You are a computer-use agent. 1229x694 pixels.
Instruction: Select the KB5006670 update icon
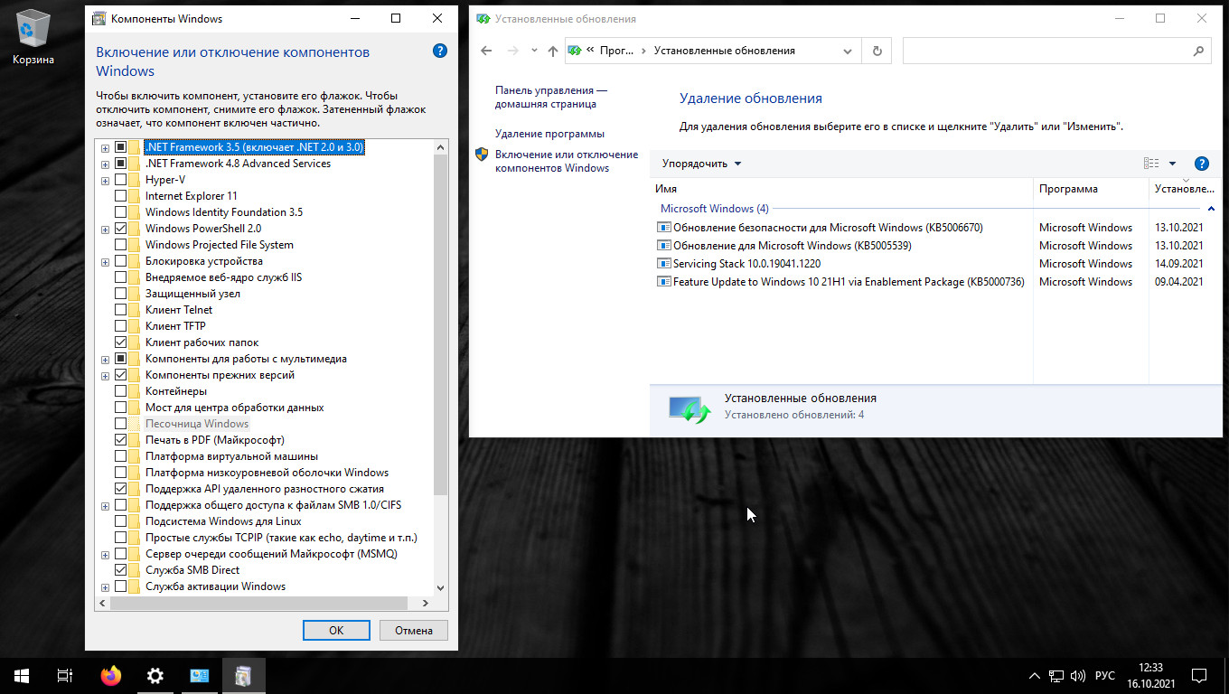click(x=664, y=228)
